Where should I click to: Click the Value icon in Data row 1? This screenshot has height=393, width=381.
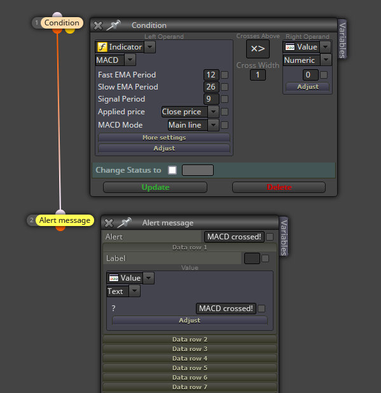113,278
